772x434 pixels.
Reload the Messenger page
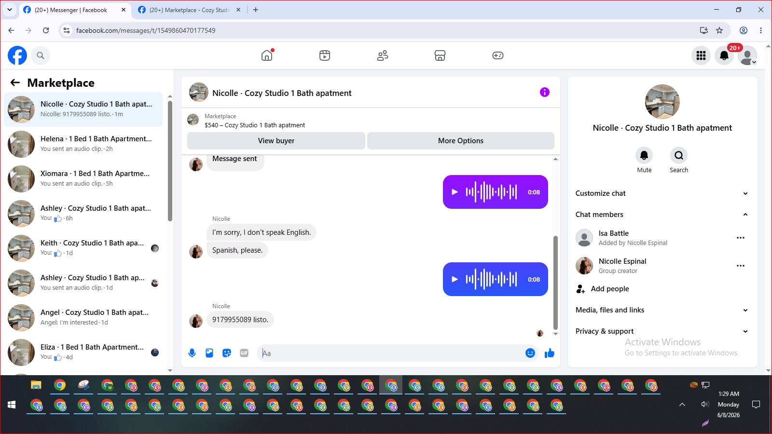pos(46,30)
